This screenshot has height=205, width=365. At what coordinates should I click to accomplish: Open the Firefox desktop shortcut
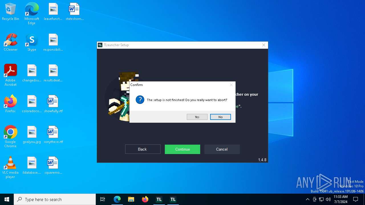[11, 104]
